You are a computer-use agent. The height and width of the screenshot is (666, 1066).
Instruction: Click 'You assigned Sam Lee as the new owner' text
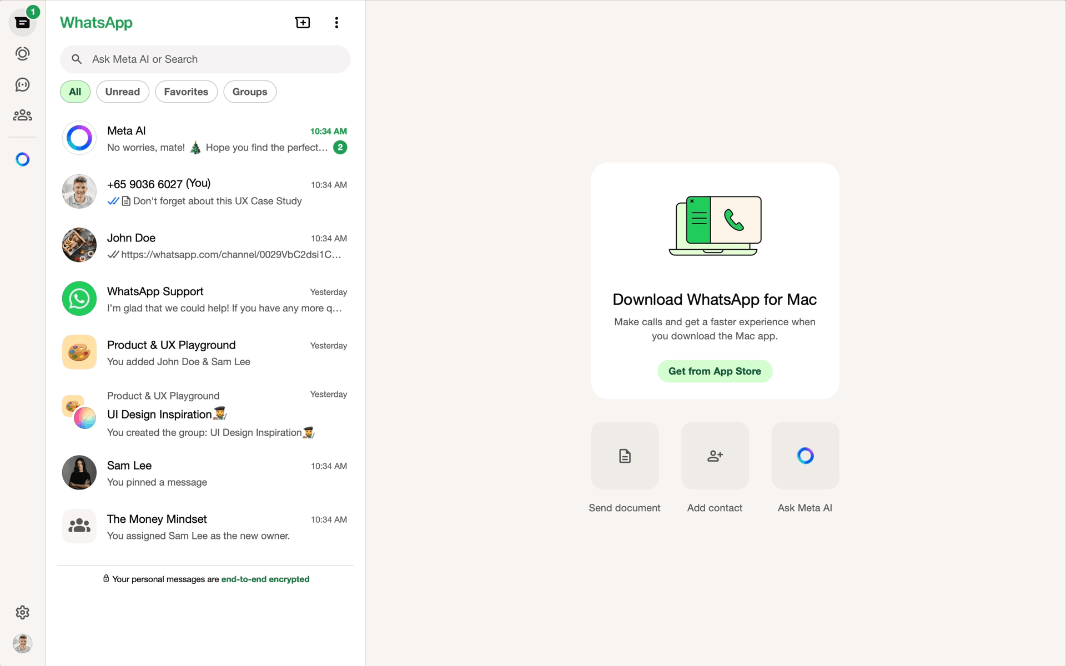[198, 536]
